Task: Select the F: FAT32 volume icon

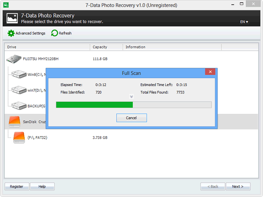Action: 19,137
